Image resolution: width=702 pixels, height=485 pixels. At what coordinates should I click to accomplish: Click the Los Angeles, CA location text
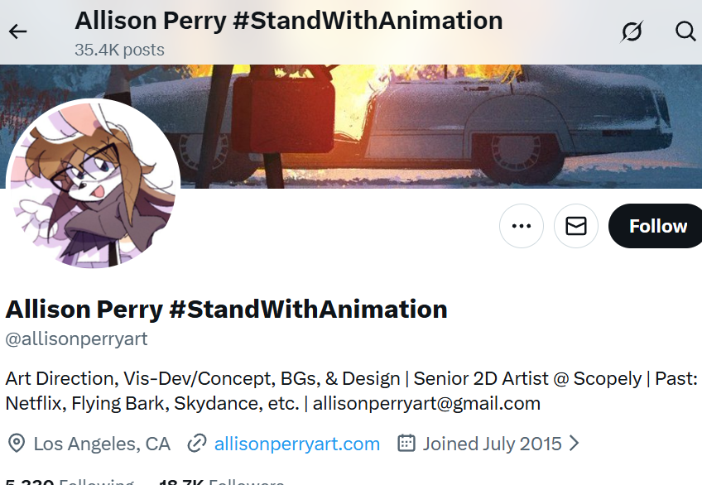point(102,444)
